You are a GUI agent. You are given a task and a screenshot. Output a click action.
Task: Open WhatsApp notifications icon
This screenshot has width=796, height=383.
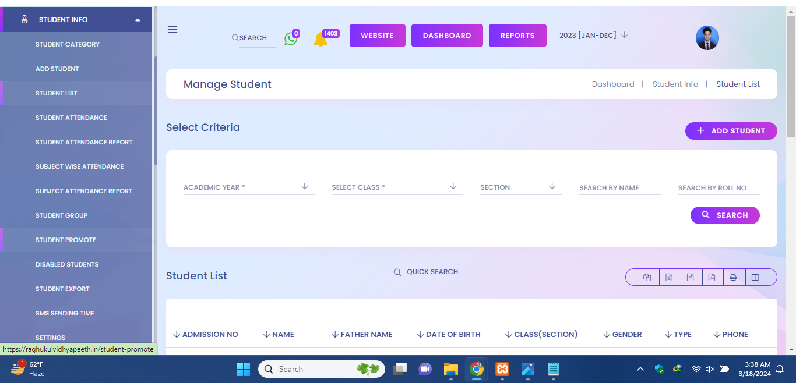(x=291, y=38)
